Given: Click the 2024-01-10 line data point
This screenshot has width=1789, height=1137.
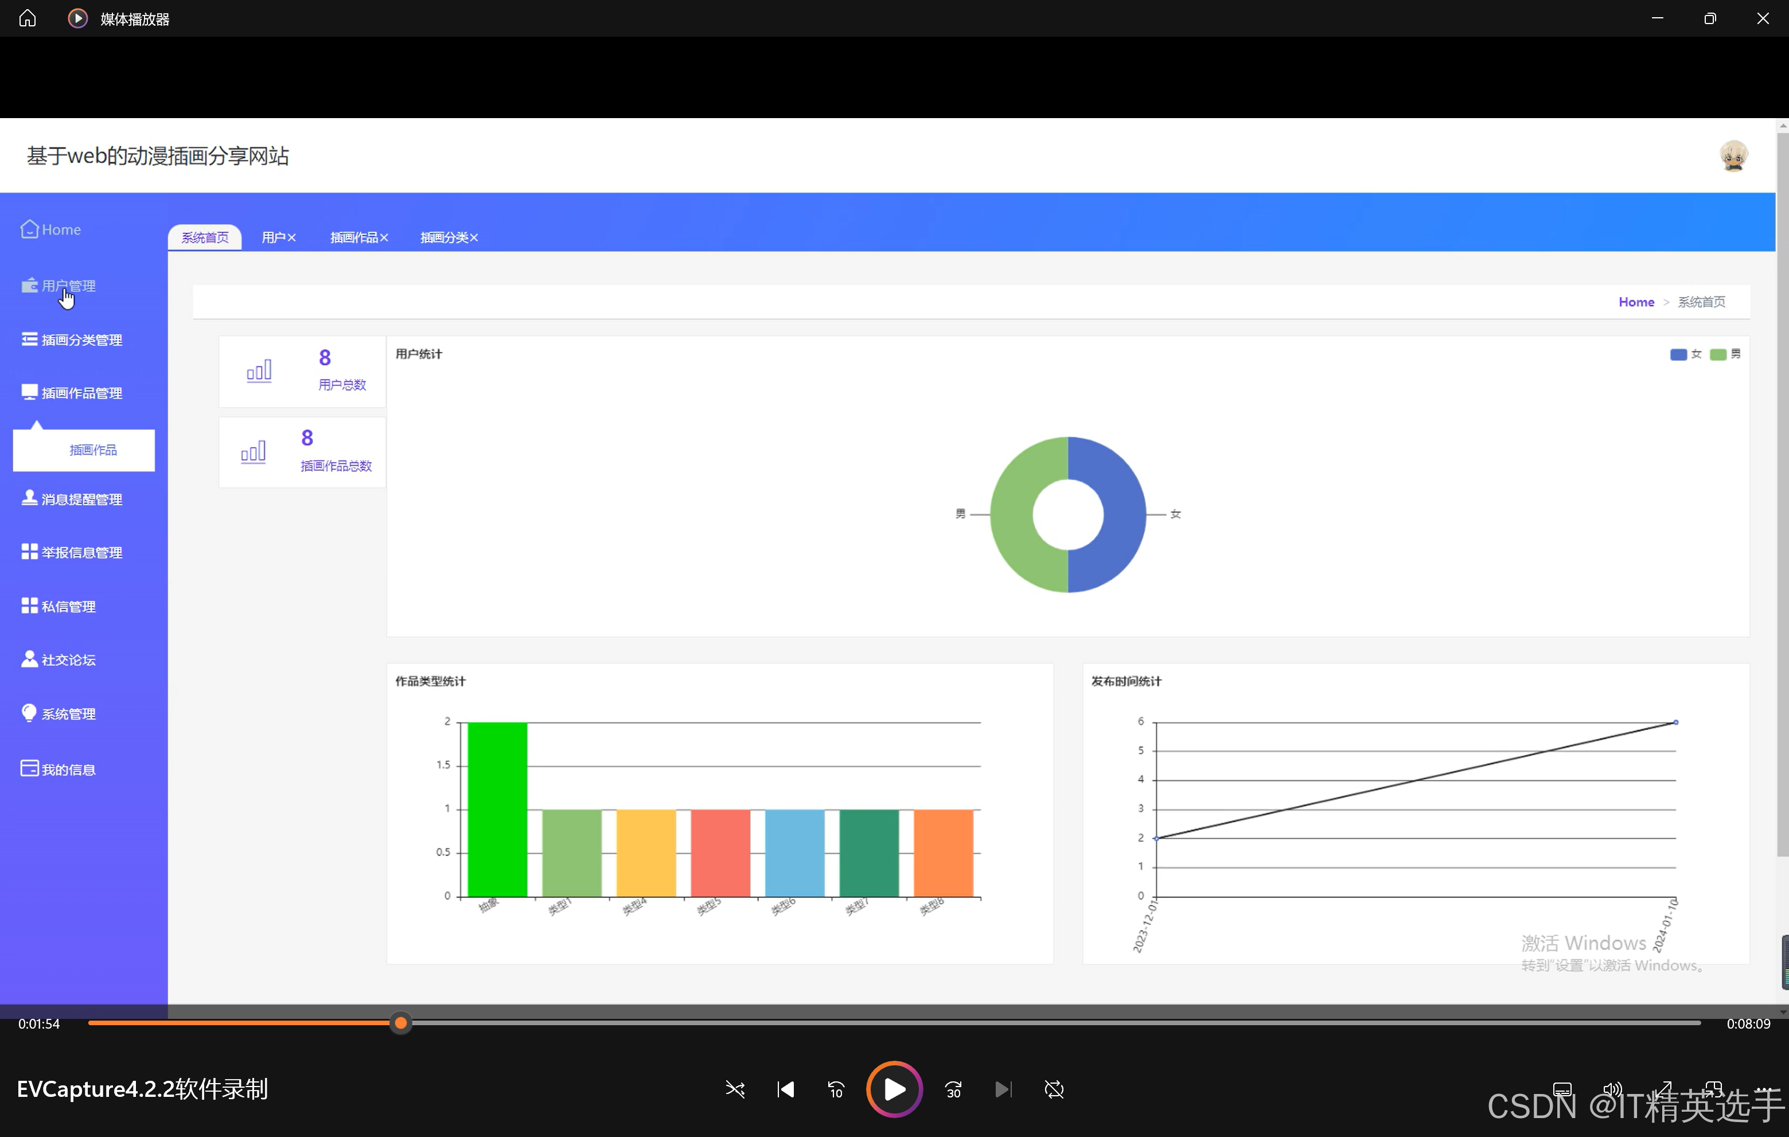Looking at the screenshot, I should point(1676,722).
